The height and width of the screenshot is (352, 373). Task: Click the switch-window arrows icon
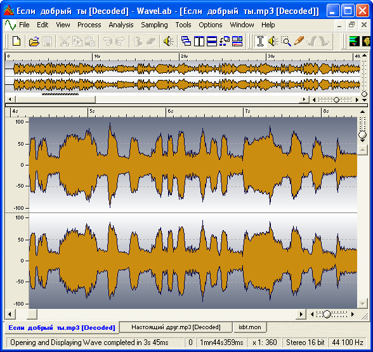tap(225, 41)
